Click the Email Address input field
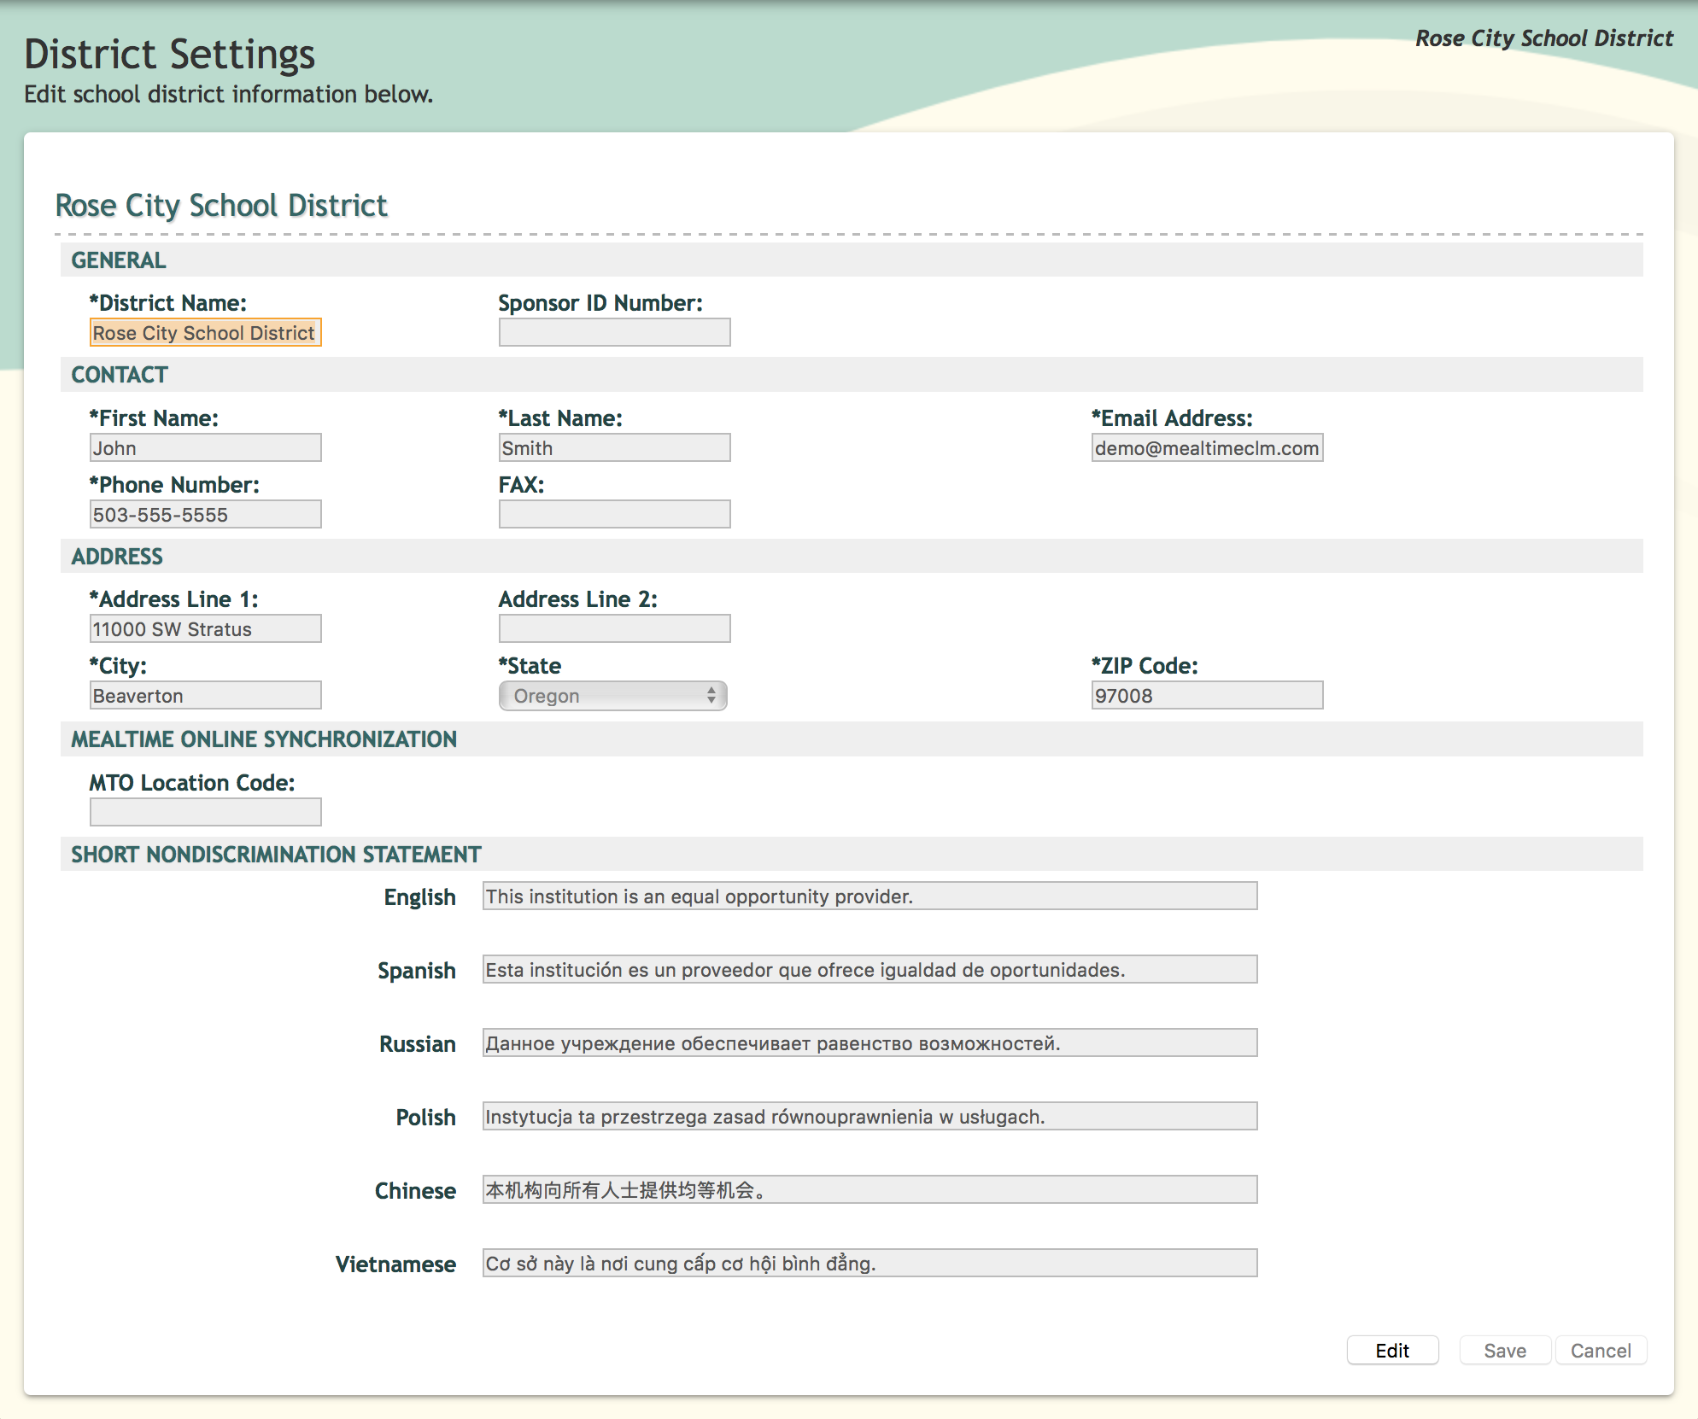The height and width of the screenshot is (1419, 1698). click(x=1206, y=447)
